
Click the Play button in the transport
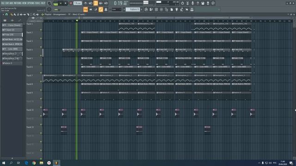pyautogui.click(x=61, y=3)
